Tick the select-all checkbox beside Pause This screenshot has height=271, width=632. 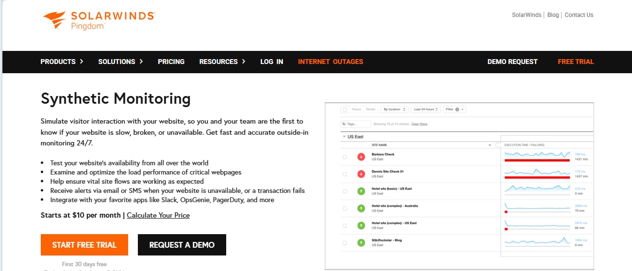point(345,110)
